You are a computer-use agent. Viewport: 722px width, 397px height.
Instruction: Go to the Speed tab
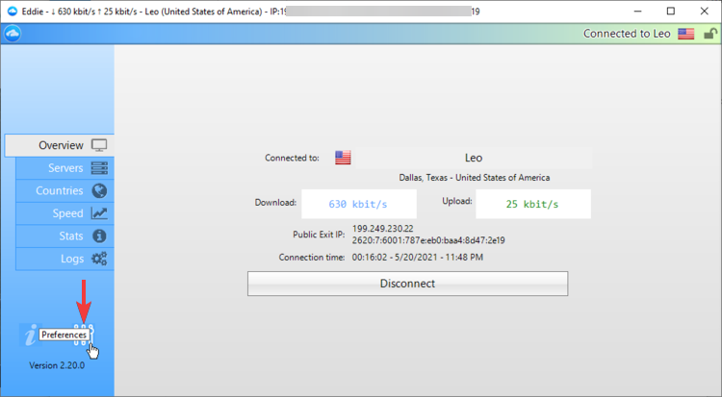click(x=65, y=213)
